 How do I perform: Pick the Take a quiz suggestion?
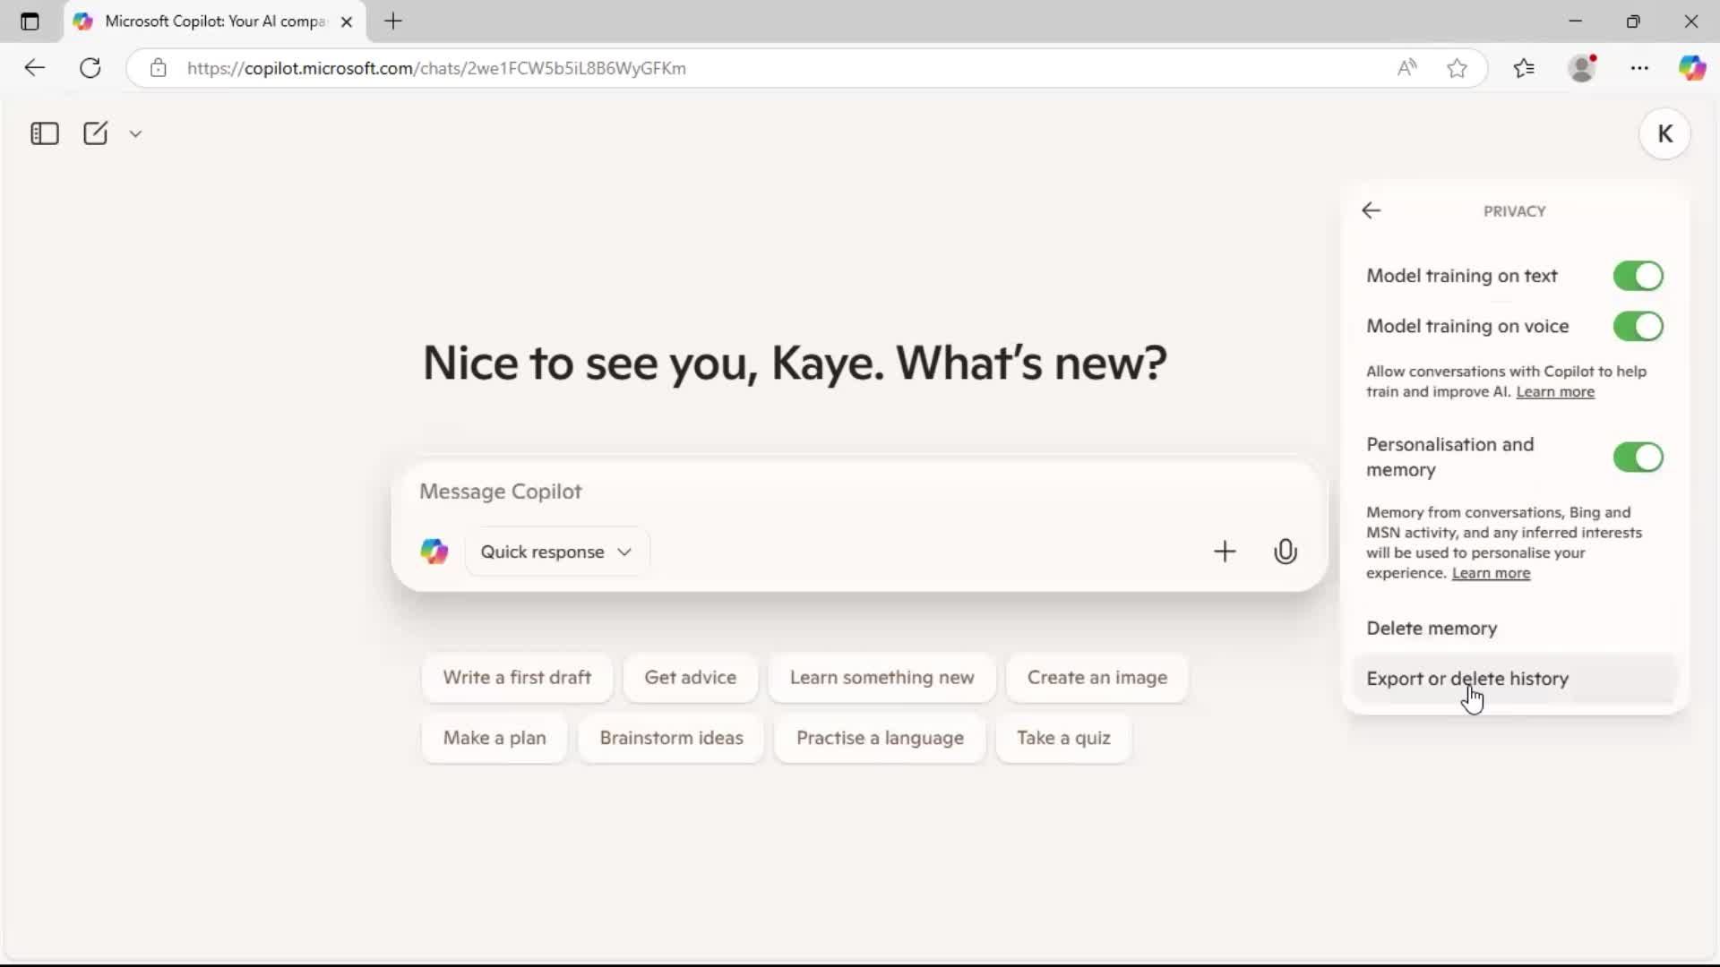[x=1063, y=738]
